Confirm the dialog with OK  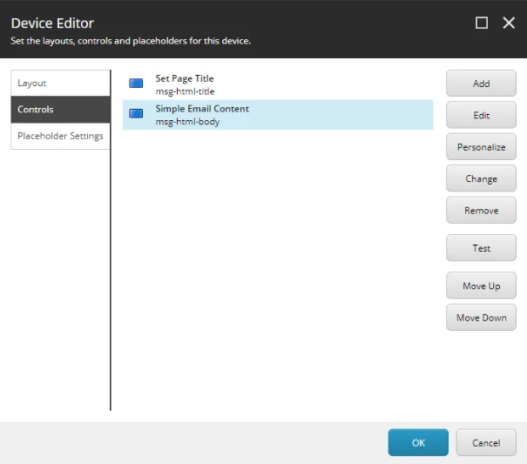[418, 442]
